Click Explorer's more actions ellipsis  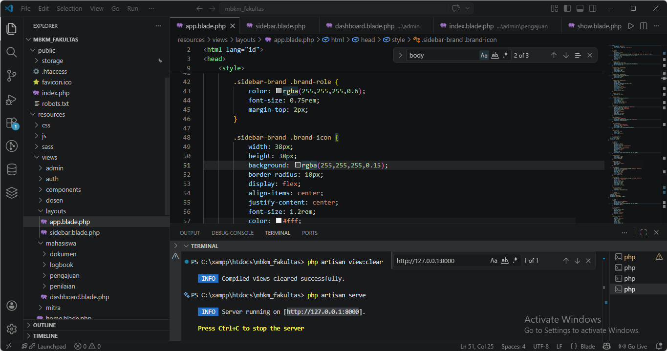[158, 26]
